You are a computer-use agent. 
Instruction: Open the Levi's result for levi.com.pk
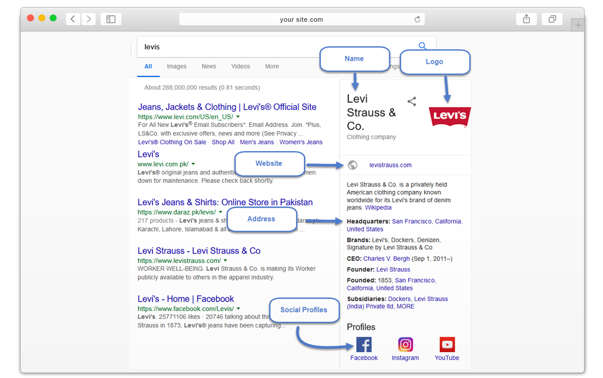pos(148,154)
